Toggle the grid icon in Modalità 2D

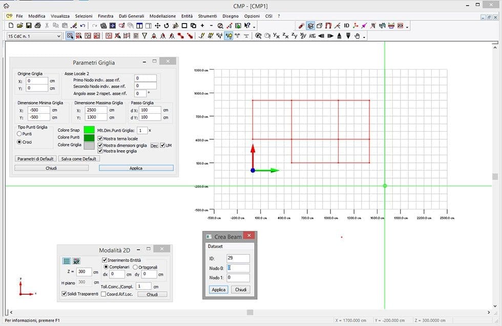tap(66, 261)
